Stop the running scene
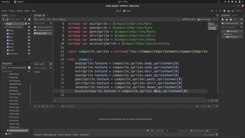 click(220, 11)
